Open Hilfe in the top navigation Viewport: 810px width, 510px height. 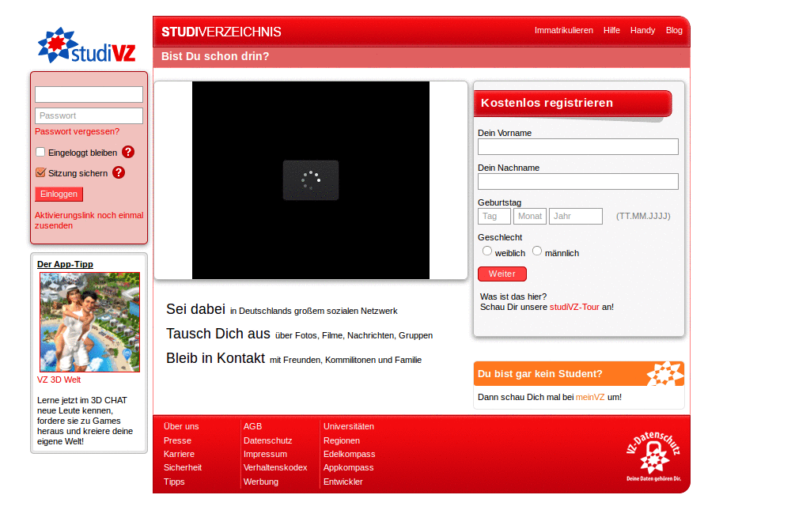[x=611, y=31]
